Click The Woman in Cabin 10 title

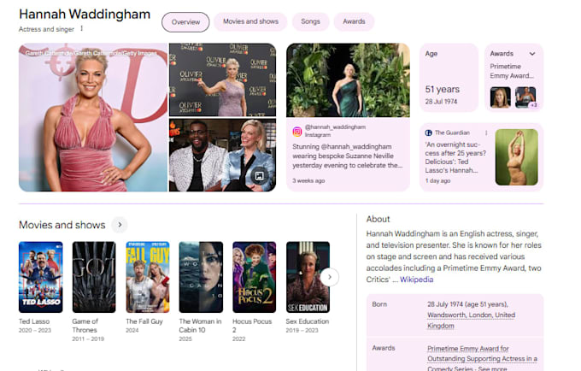[x=200, y=326]
